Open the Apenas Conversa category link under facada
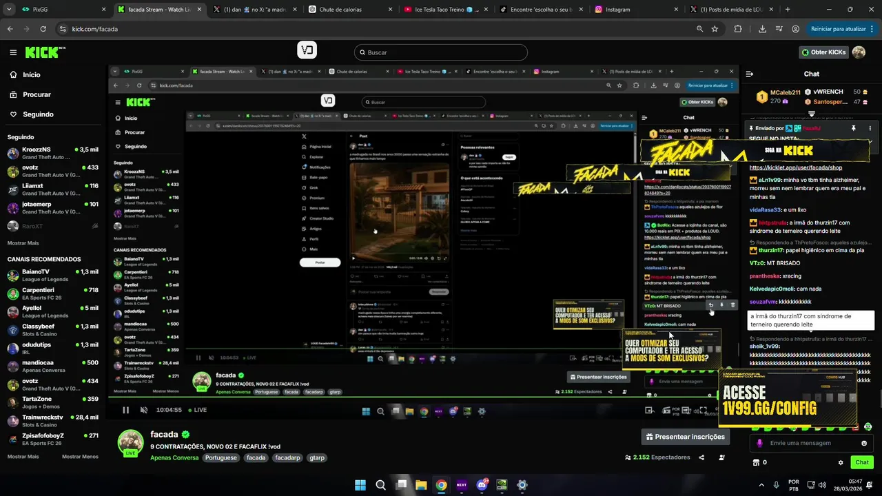 (x=174, y=457)
